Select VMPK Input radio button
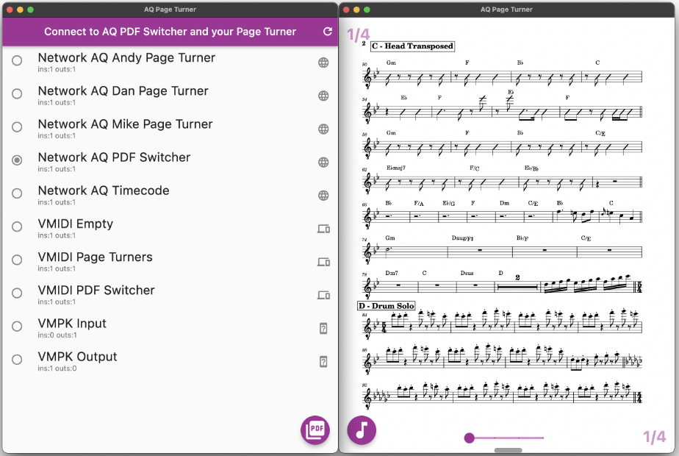679x456 pixels. [x=17, y=327]
